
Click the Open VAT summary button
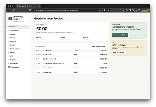pos(119,52)
